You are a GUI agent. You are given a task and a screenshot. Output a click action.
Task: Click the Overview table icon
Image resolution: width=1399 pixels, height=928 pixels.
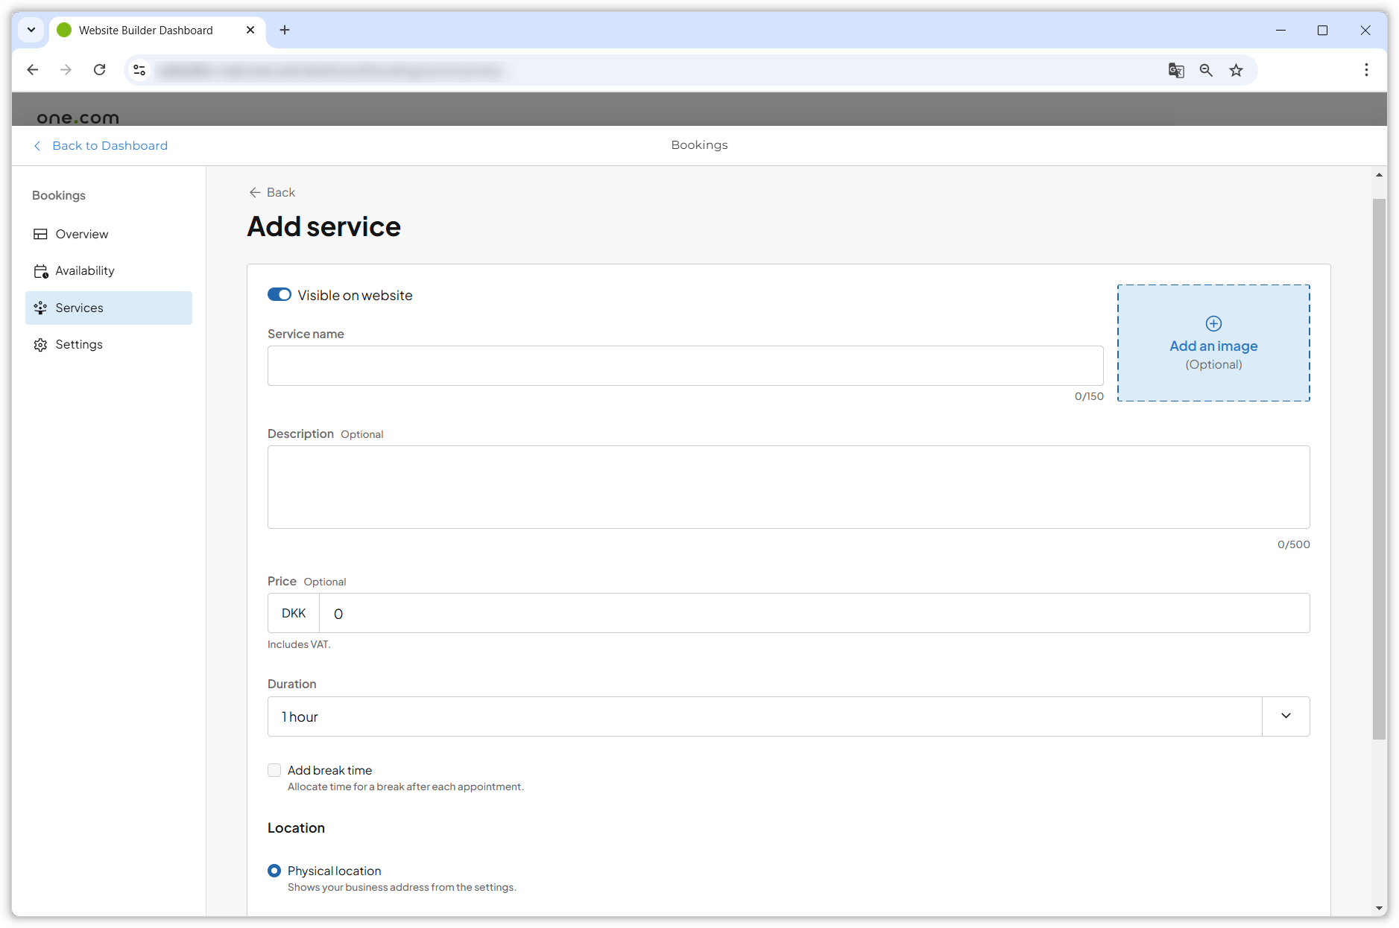(40, 234)
